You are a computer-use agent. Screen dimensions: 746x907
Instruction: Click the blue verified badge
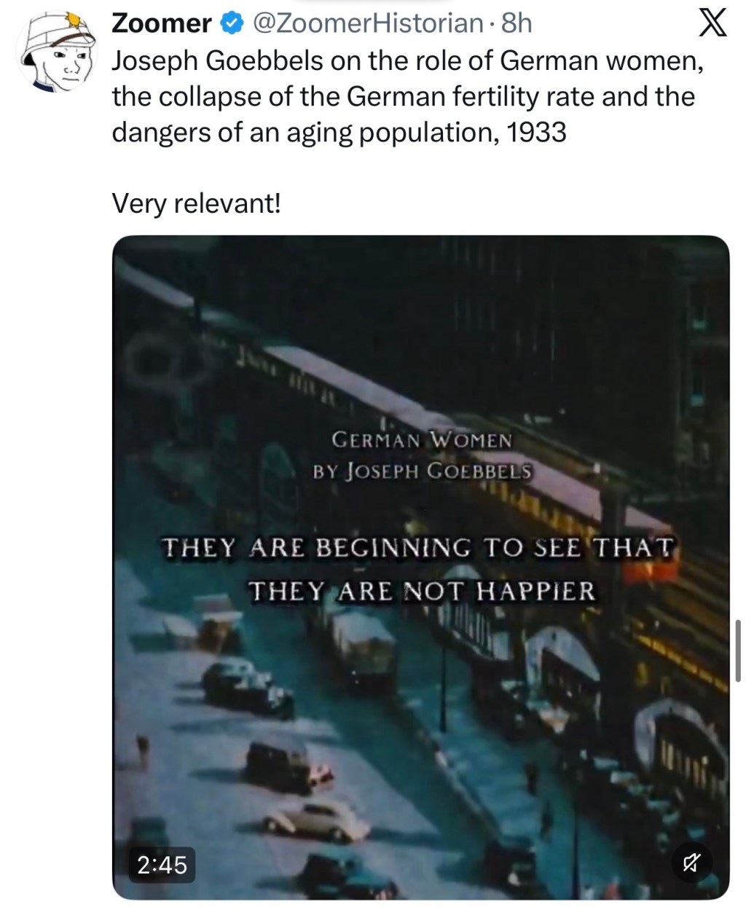[232, 24]
